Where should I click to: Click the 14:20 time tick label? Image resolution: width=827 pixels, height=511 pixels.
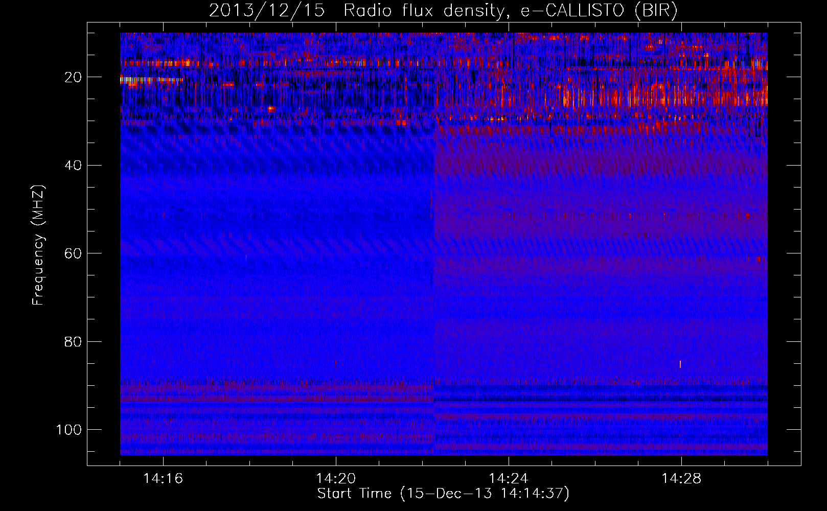(x=336, y=479)
